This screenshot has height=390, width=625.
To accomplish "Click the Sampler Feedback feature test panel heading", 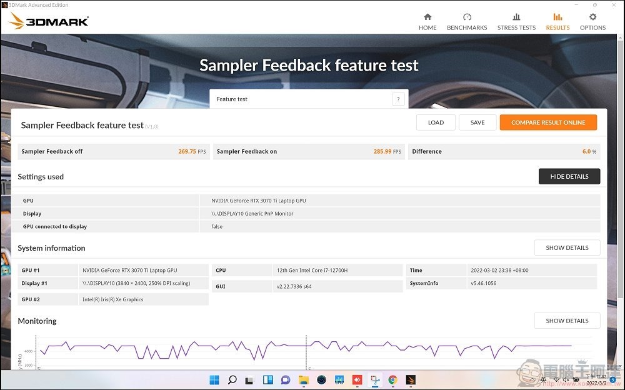I will coord(82,125).
